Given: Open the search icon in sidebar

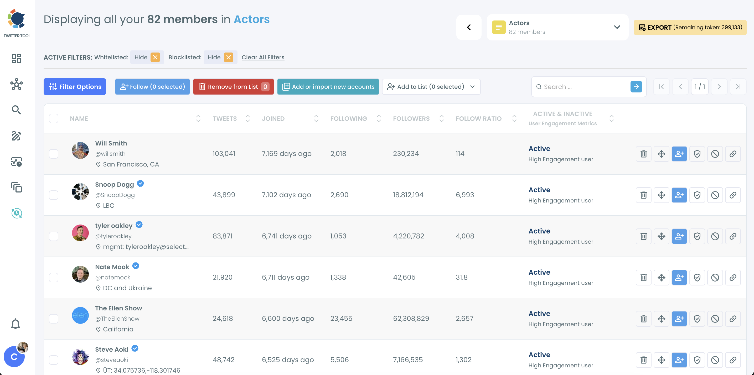Looking at the screenshot, I should 16,110.
